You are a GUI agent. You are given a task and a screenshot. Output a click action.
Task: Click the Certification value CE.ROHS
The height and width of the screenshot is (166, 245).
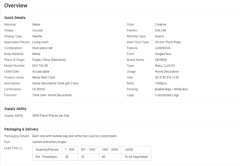[39, 89]
